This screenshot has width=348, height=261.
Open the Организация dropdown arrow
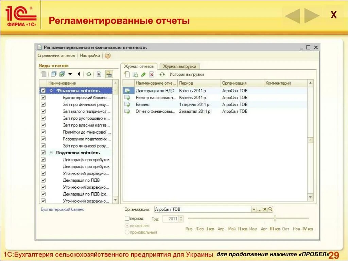(254, 209)
